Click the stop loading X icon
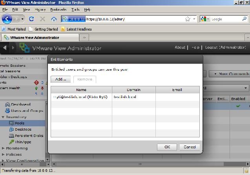Viewport: 250px width, 175px height. [42, 19]
